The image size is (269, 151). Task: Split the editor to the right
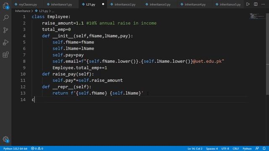[x=256, y=4]
